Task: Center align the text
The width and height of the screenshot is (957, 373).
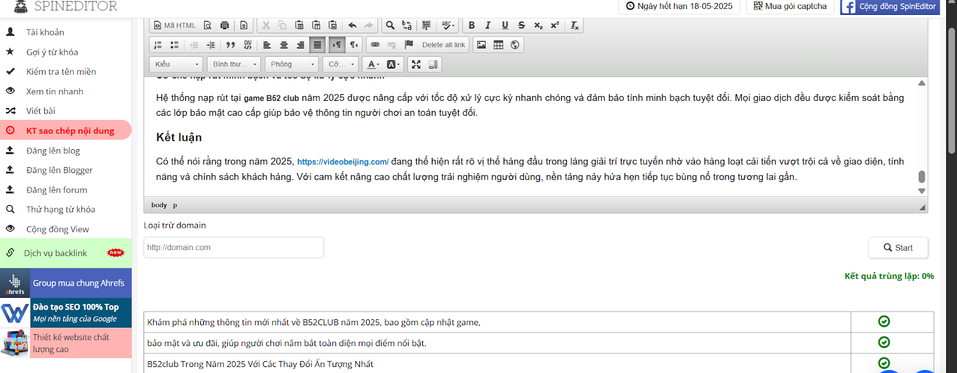Action: coord(284,45)
